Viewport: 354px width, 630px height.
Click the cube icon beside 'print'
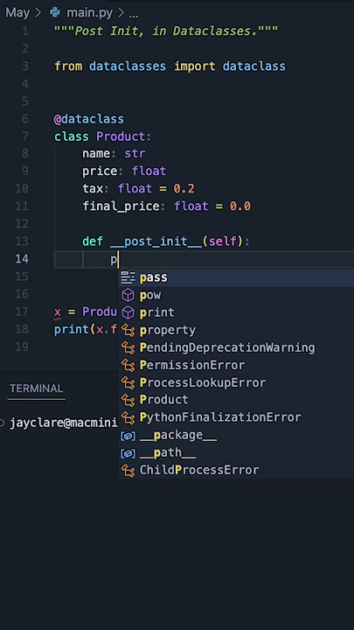(128, 312)
